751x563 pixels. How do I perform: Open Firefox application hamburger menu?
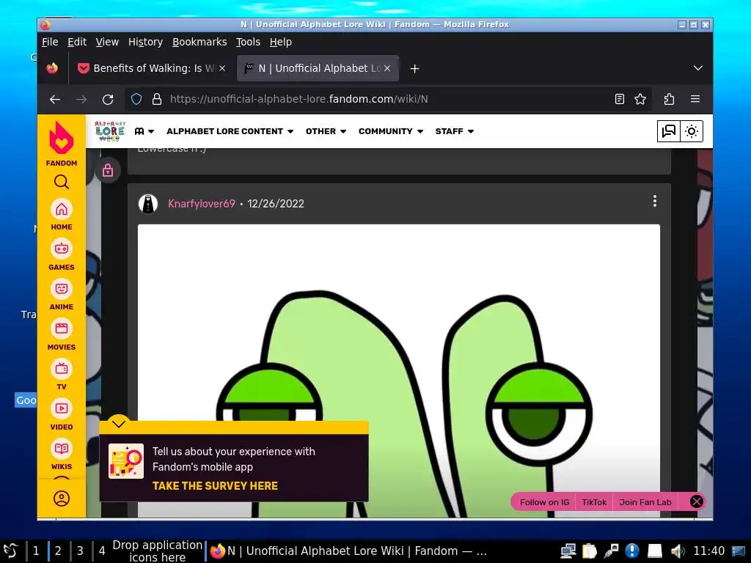coord(695,99)
